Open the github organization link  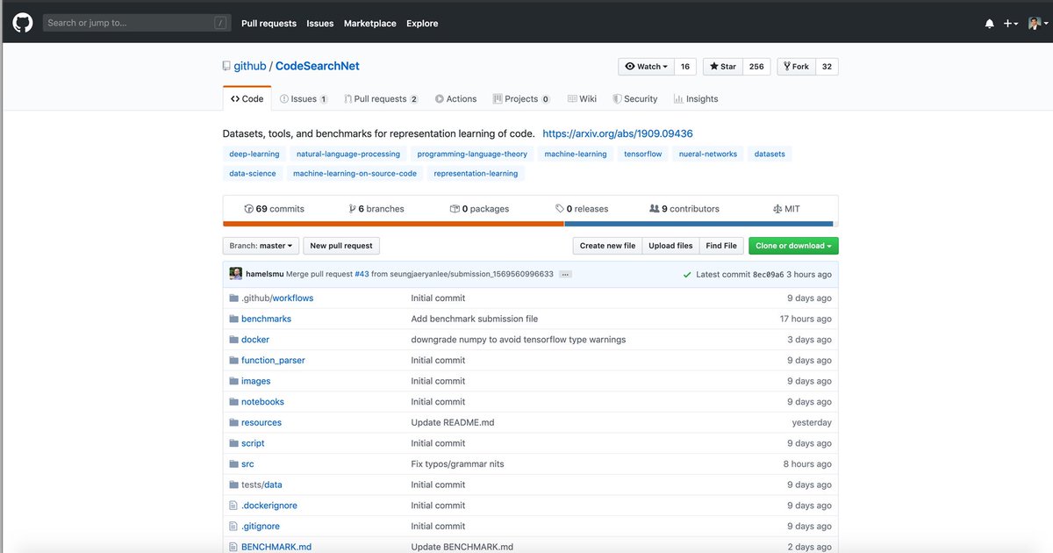250,66
